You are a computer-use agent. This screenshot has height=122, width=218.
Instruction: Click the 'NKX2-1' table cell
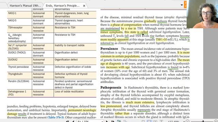[19, 15]
